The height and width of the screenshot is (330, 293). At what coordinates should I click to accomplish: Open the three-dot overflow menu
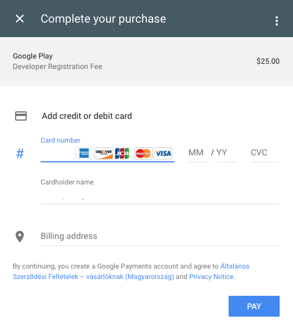click(x=277, y=21)
